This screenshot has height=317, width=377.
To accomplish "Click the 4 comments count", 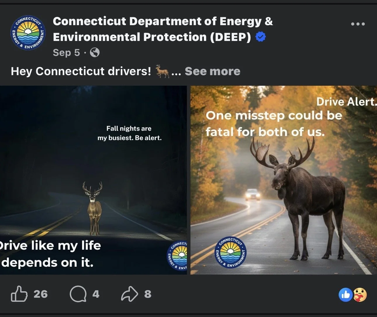I will coord(96,294).
